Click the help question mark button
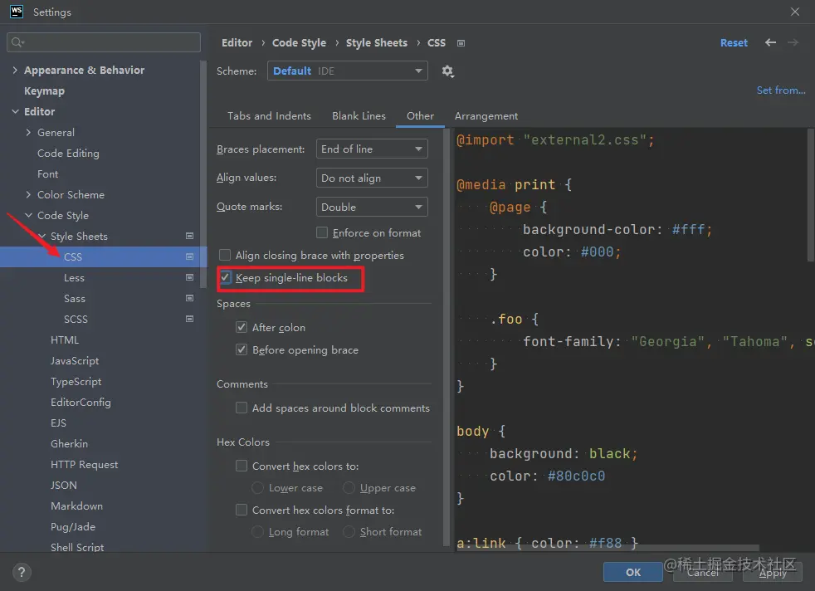This screenshot has width=815, height=591. [x=22, y=572]
